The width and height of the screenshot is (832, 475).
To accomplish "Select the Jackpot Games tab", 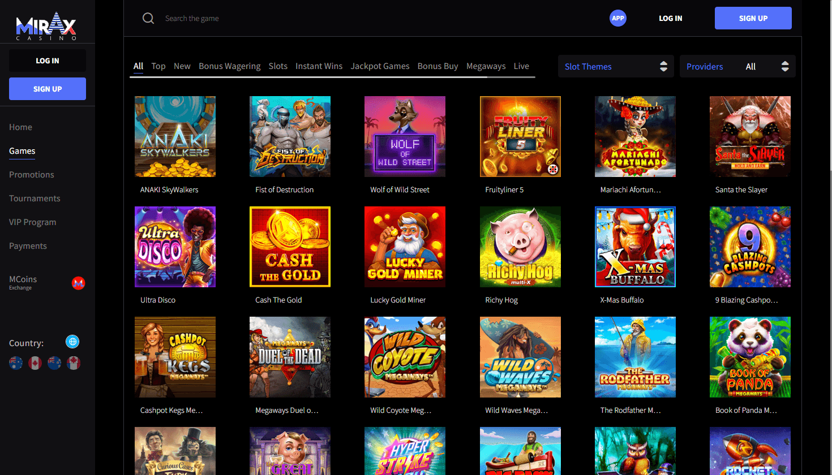I will tap(380, 66).
